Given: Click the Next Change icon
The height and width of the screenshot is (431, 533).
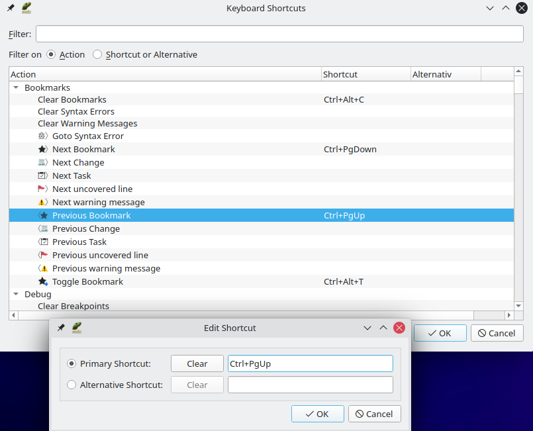Looking at the screenshot, I should [x=42, y=162].
